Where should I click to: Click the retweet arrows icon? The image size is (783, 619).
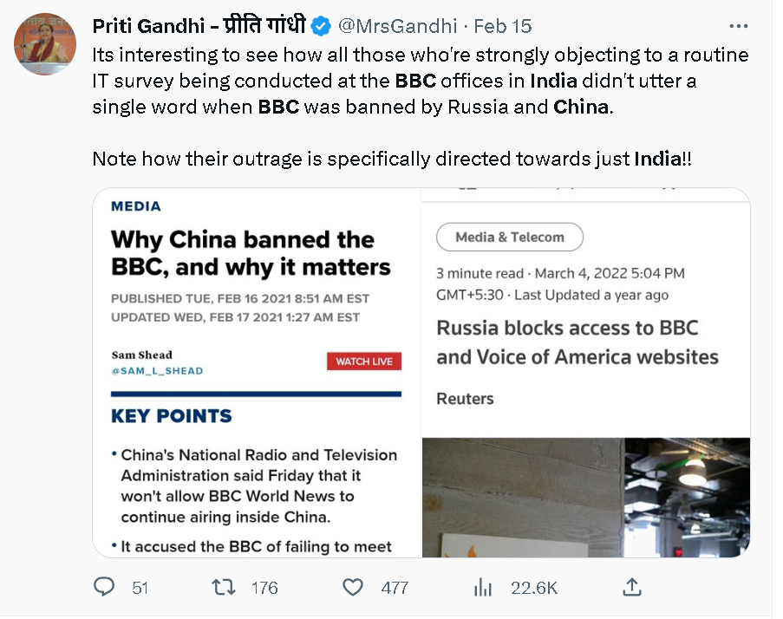coord(224,587)
